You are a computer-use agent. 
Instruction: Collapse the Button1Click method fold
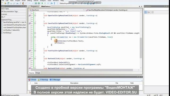coord(35,59)
